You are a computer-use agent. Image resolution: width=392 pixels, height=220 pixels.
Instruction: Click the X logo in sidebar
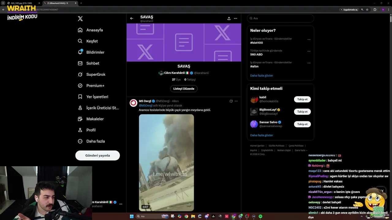click(x=80, y=19)
